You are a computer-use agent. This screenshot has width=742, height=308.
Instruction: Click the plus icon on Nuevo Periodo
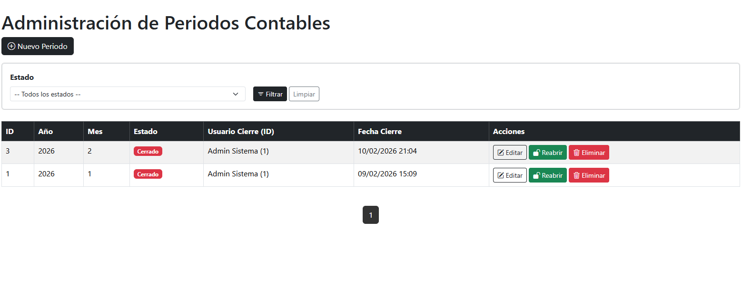coord(11,47)
